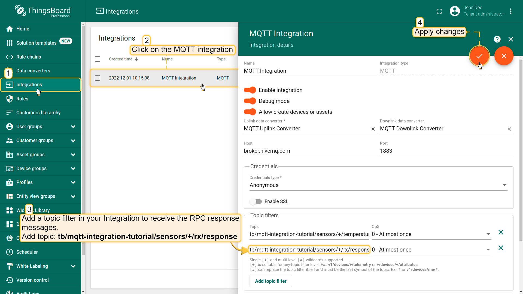The height and width of the screenshot is (294, 523).
Task: Click Add topic filter button
Action: pyautogui.click(x=270, y=281)
